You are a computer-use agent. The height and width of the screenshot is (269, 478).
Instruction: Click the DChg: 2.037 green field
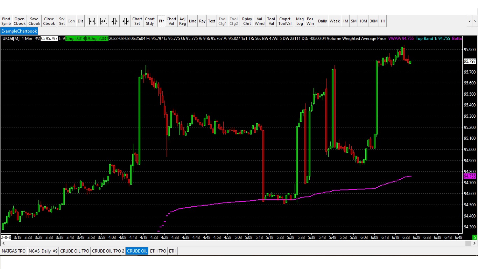[x=97, y=39]
